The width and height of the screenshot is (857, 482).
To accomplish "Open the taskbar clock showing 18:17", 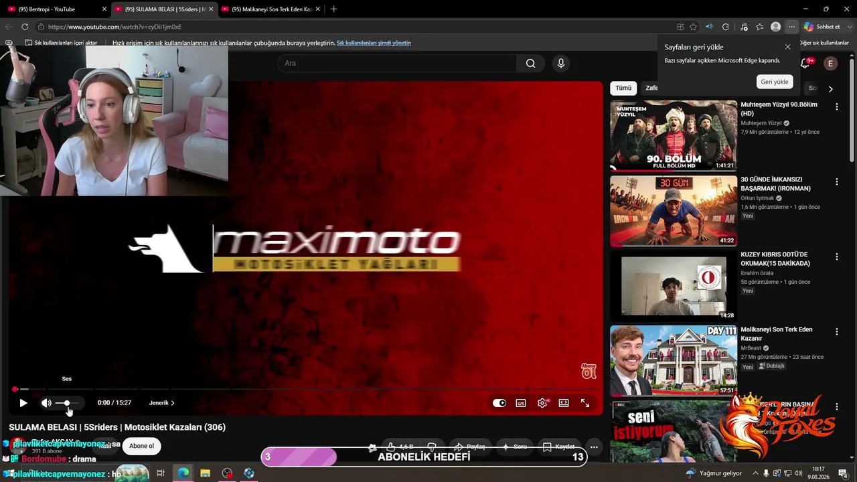I will pyautogui.click(x=818, y=473).
